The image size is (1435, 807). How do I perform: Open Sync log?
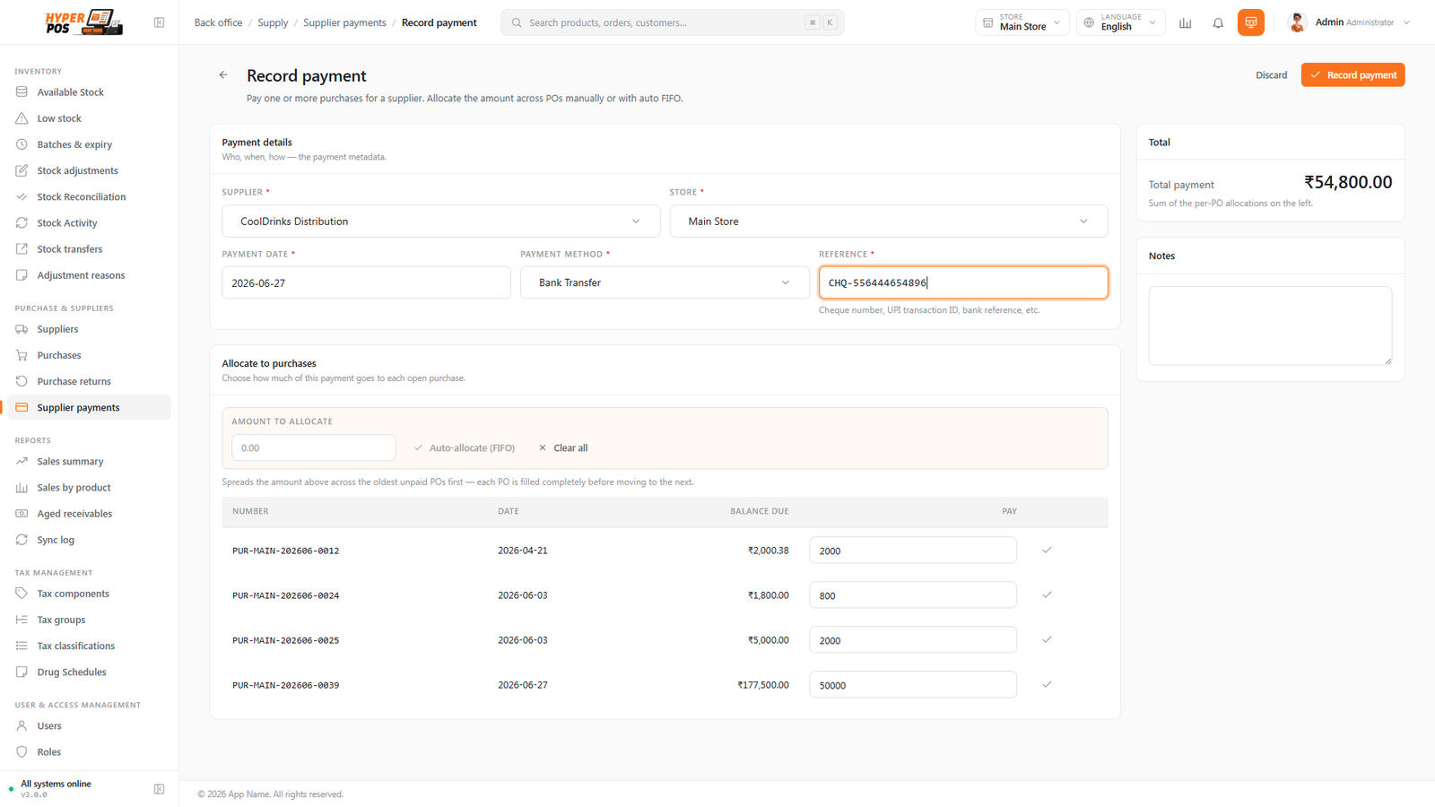[x=89, y=540]
